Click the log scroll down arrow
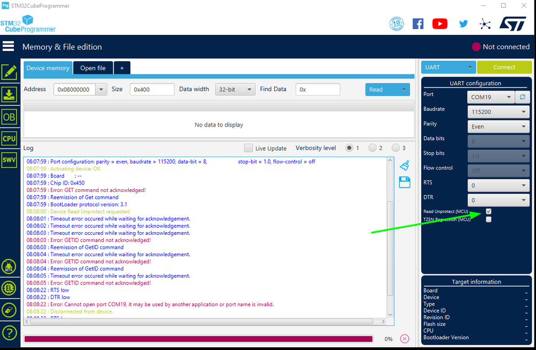This screenshot has height=350, width=536. coord(390,315)
